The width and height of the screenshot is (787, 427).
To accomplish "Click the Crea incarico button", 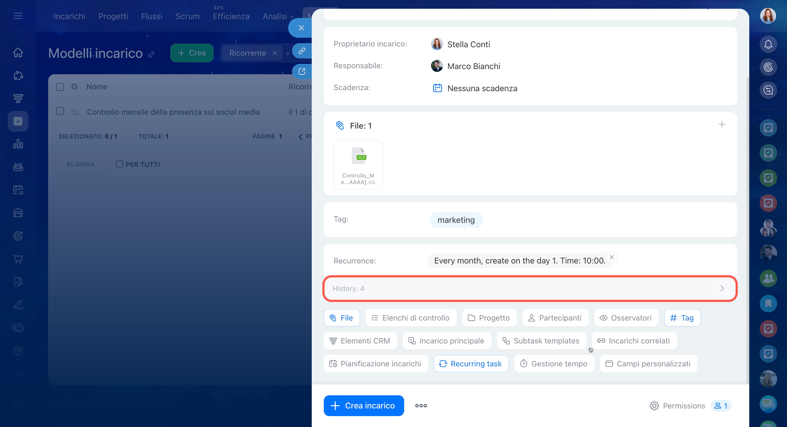I will [x=364, y=406].
